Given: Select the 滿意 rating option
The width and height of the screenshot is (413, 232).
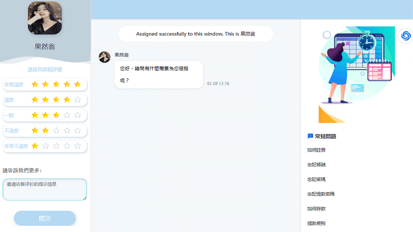Looking at the screenshot, I should 9,100.
